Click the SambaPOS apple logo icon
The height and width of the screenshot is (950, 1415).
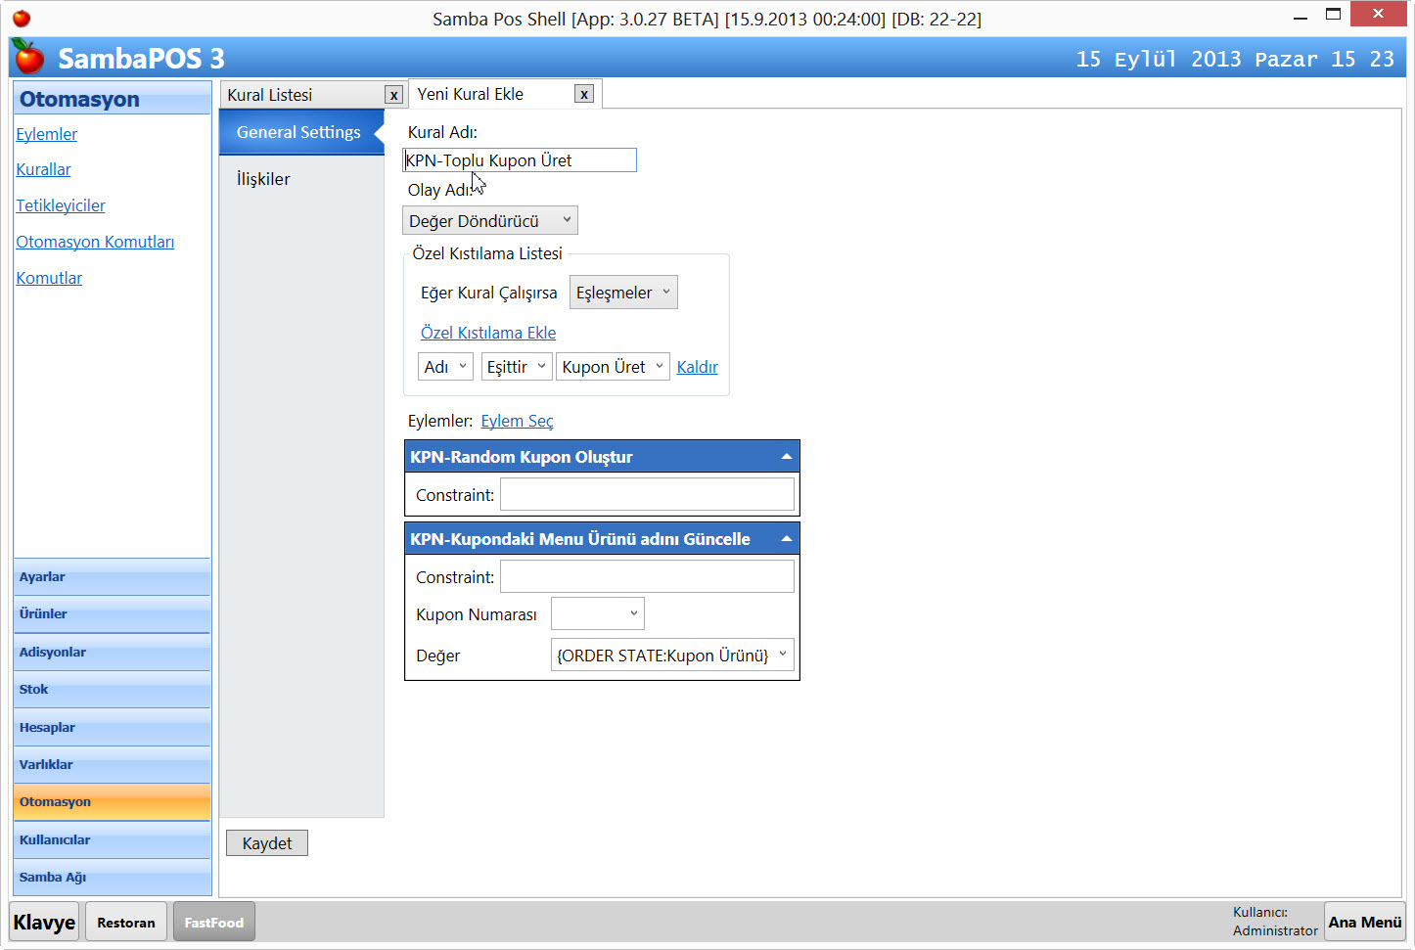[28, 58]
